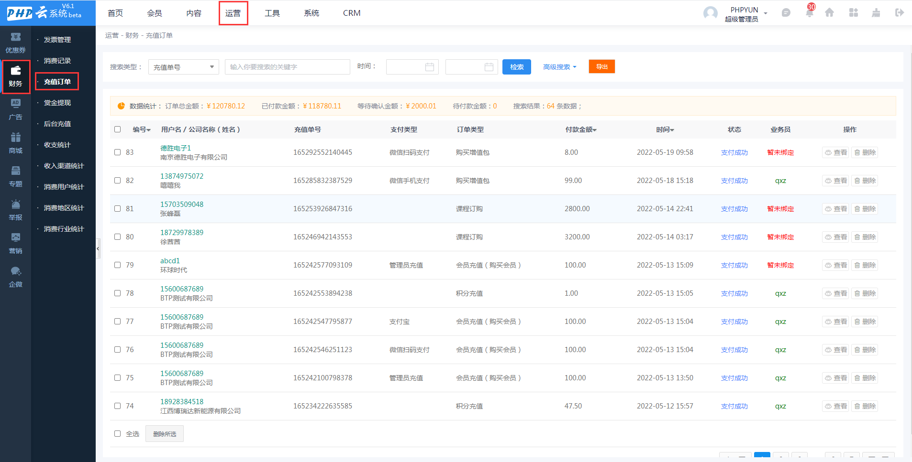Open the start date calendar icon
The width and height of the screenshot is (912, 462).
430,67
